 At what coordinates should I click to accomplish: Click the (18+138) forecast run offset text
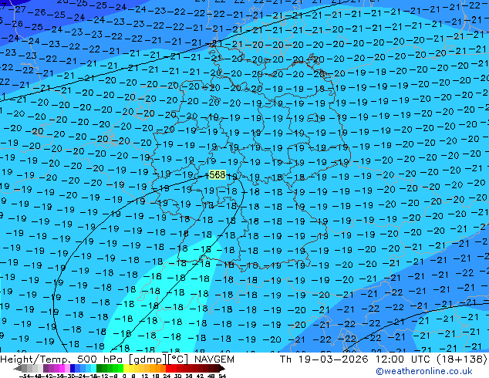tap(462, 359)
